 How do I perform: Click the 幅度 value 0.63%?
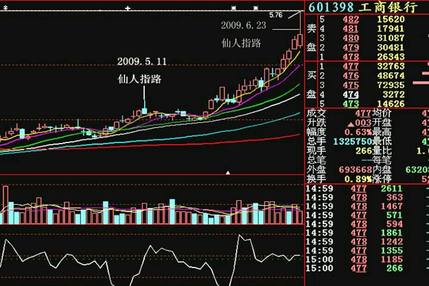click(358, 132)
